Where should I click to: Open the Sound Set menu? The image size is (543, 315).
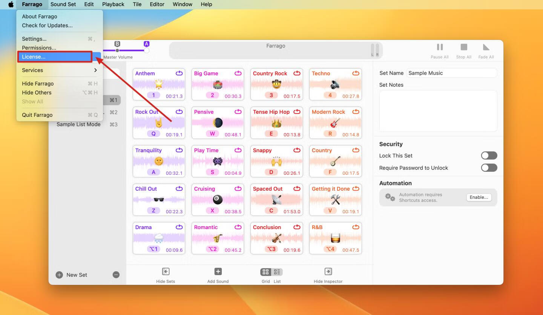(x=63, y=5)
